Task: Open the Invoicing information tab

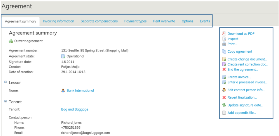Action: point(58,21)
